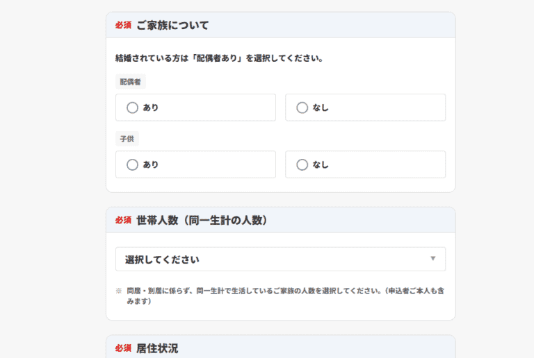The width and height of the screenshot is (534, 358).
Task: Click the instruction text about 配偶者あり
Action: point(219,58)
